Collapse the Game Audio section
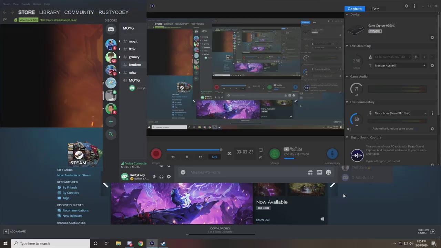 pos(347,77)
